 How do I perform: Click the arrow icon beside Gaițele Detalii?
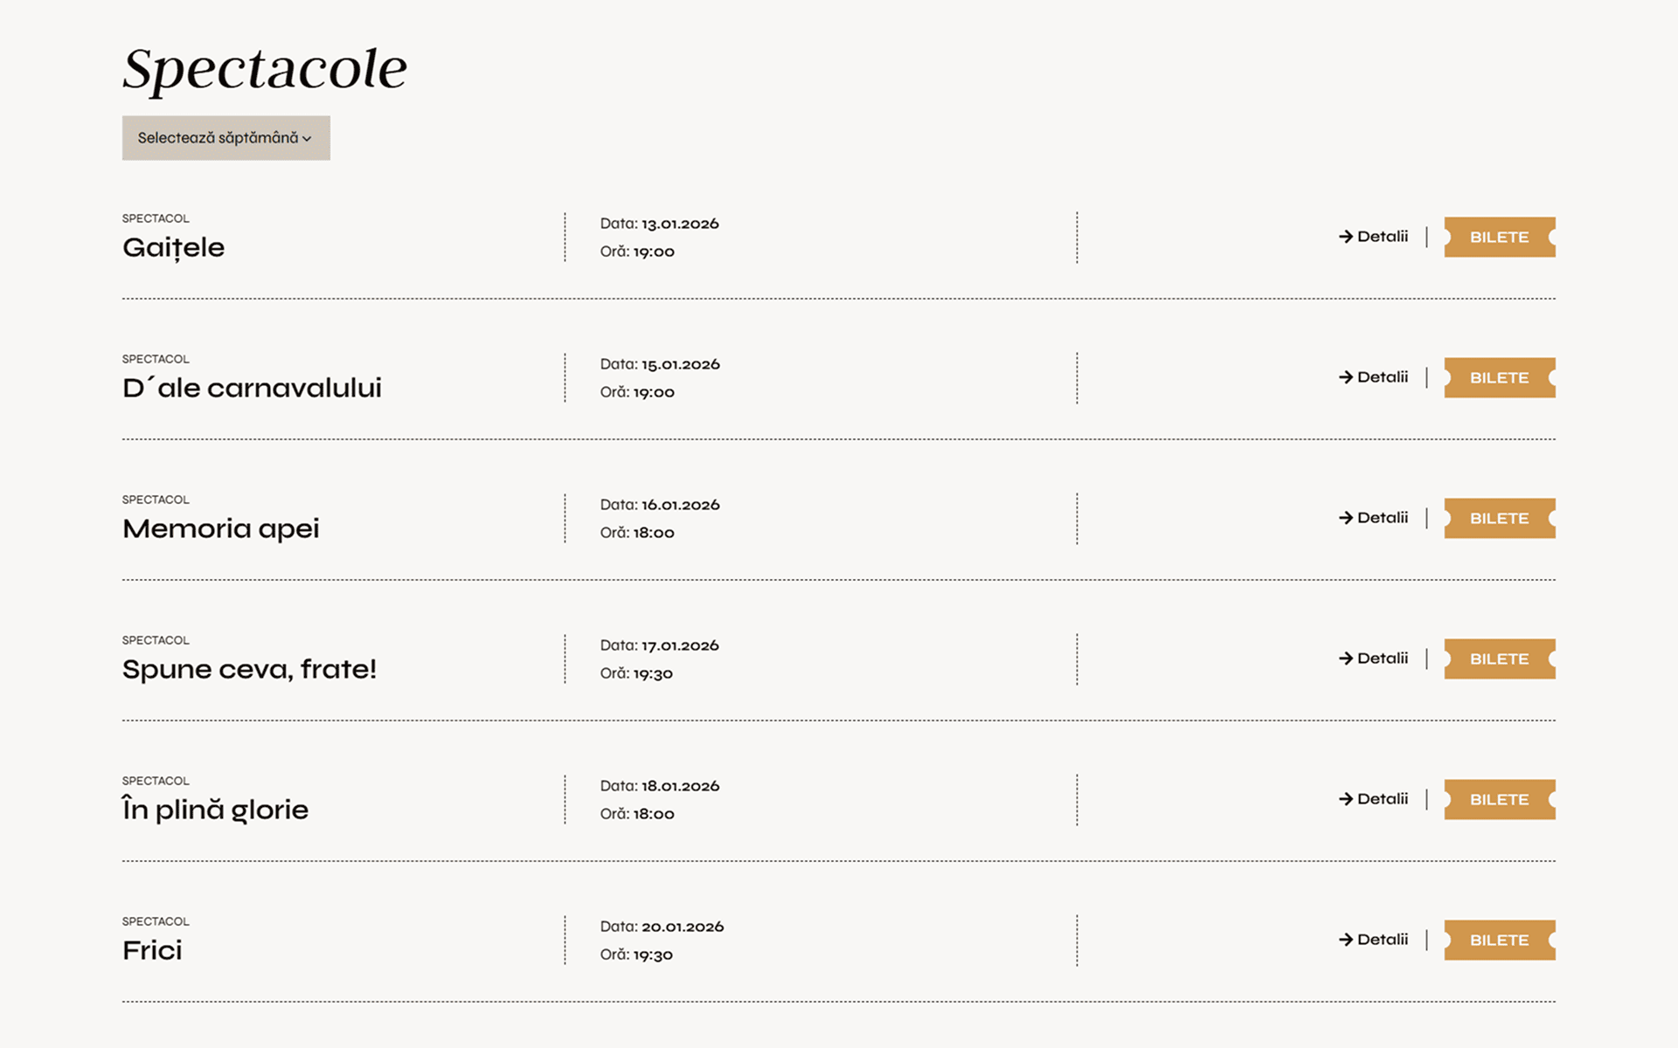coord(1346,237)
